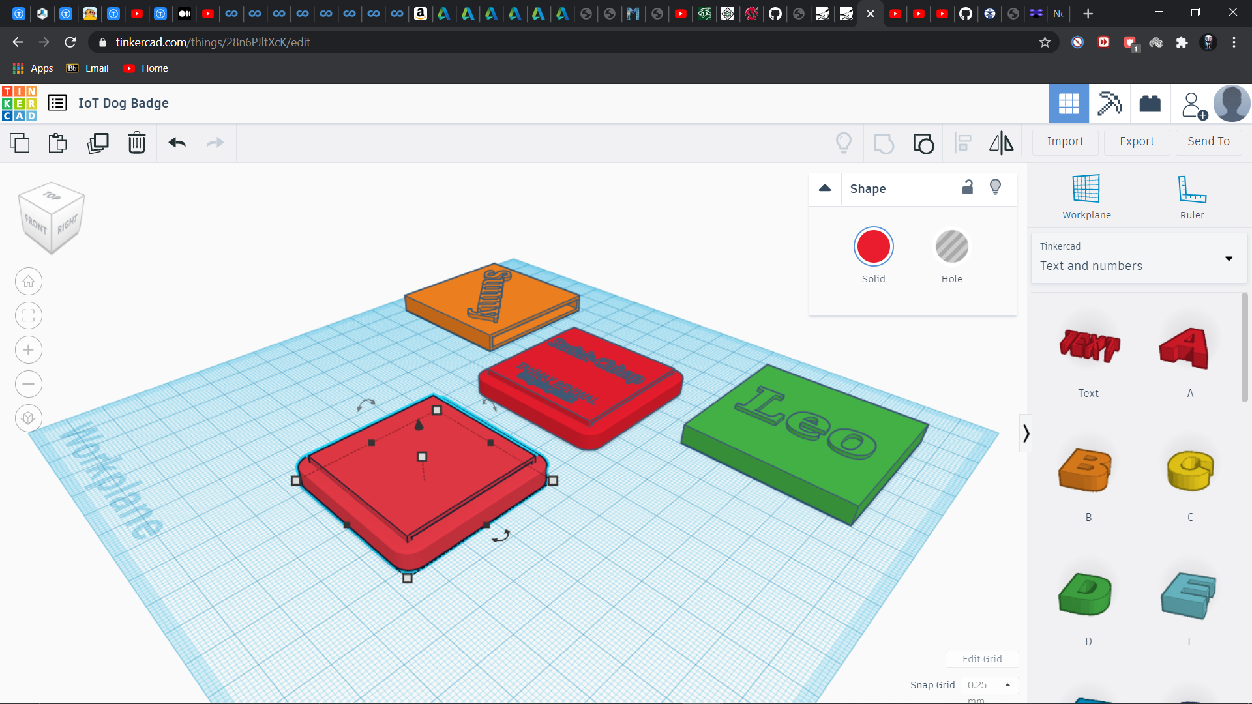Viewport: 1252px width, 704px height.
Task: Click the Duplicate and repeat icon
Action: pyautogui.click(x=98, y=143)
